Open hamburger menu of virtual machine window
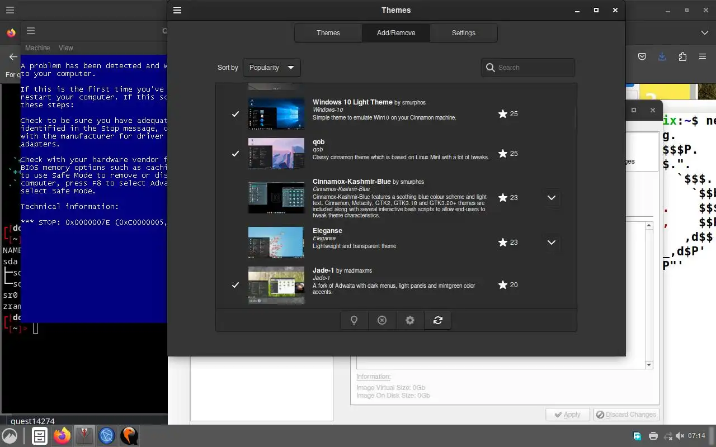 31,31
